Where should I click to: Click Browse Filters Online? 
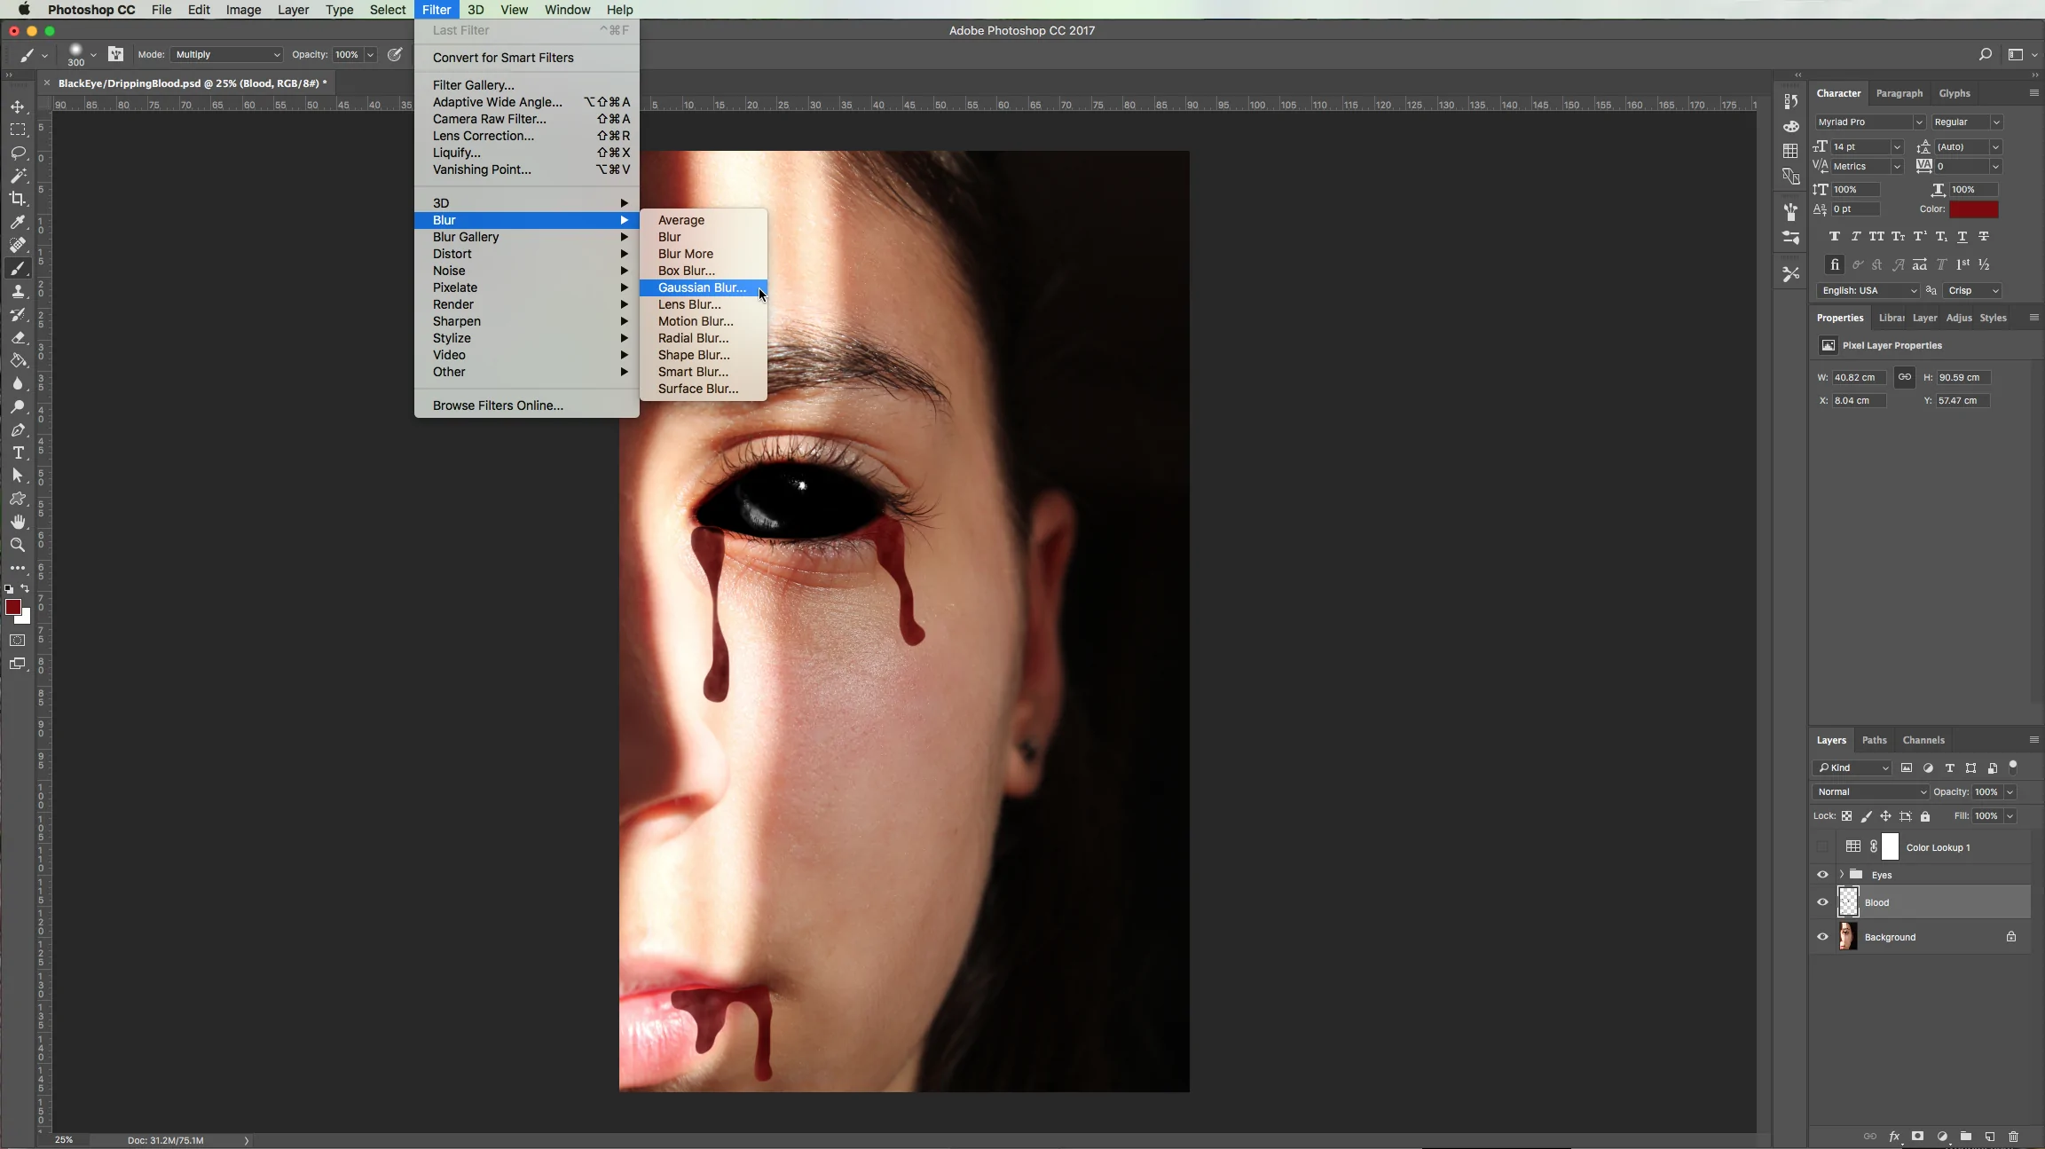tap(527, 405)
